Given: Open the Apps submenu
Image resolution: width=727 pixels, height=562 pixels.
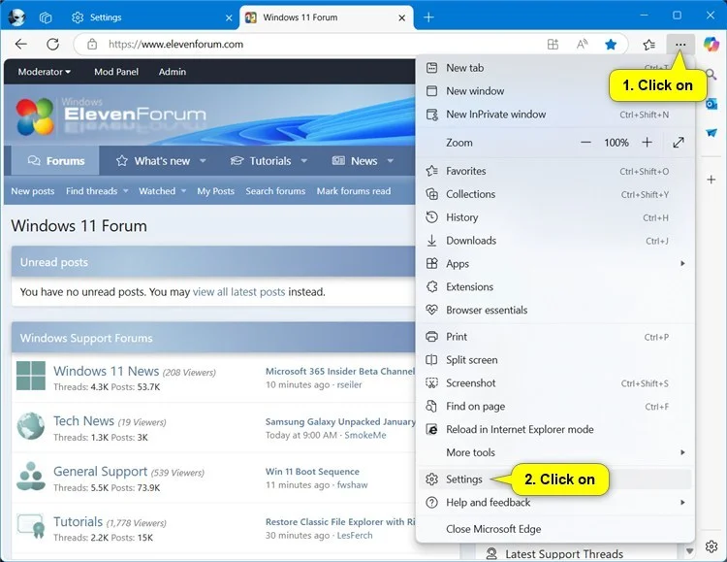Looking at the screenshot, I should [555, 264].
